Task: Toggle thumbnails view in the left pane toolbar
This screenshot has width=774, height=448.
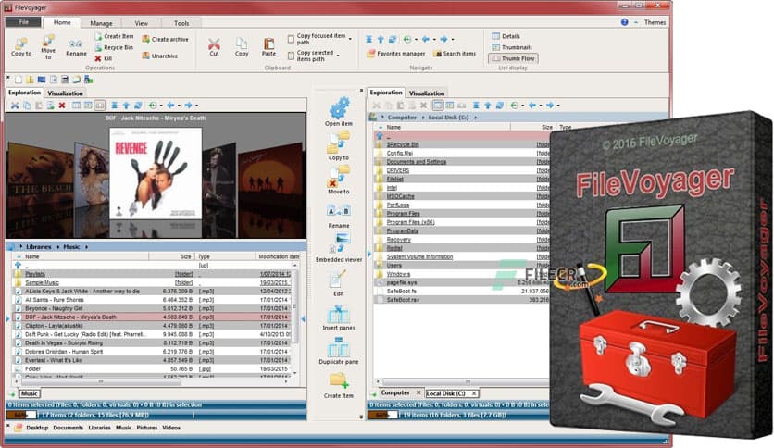Action: click(88, 106)
